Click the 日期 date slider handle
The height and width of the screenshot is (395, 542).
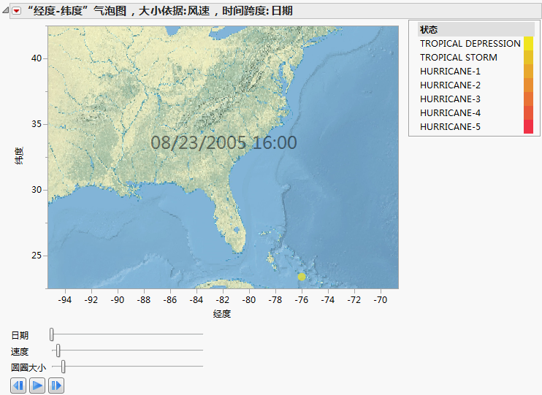pyautogui.click(x=52, y=334)
